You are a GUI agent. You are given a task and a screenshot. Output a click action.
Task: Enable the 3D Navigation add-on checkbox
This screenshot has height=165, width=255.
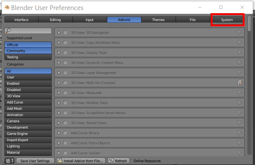[65, 32]
